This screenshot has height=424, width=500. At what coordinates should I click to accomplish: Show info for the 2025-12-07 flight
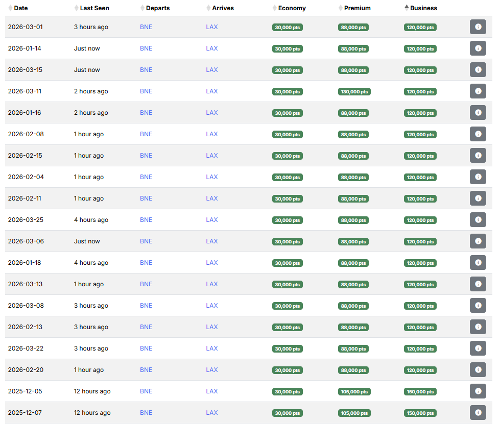(478, 413)
